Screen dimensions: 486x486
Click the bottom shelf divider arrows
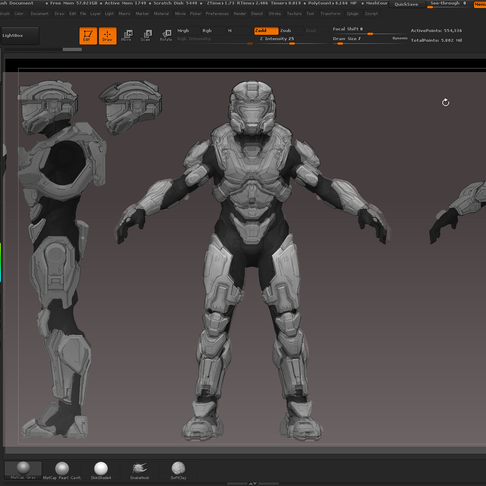coord(252,483)
